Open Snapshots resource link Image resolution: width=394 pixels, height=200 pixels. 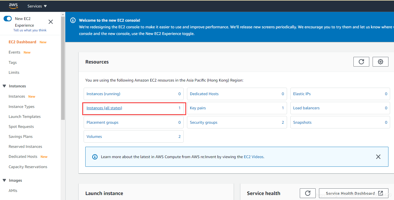302,122
